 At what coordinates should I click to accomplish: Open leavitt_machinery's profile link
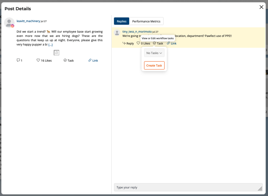[28, 21]
